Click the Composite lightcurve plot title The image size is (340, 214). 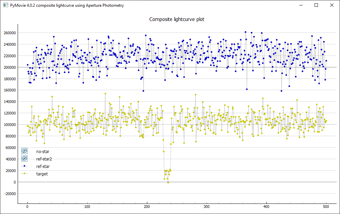177,19
